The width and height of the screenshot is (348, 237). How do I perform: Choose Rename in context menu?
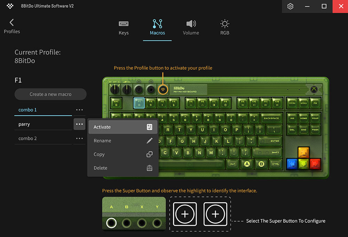[123, 141]
